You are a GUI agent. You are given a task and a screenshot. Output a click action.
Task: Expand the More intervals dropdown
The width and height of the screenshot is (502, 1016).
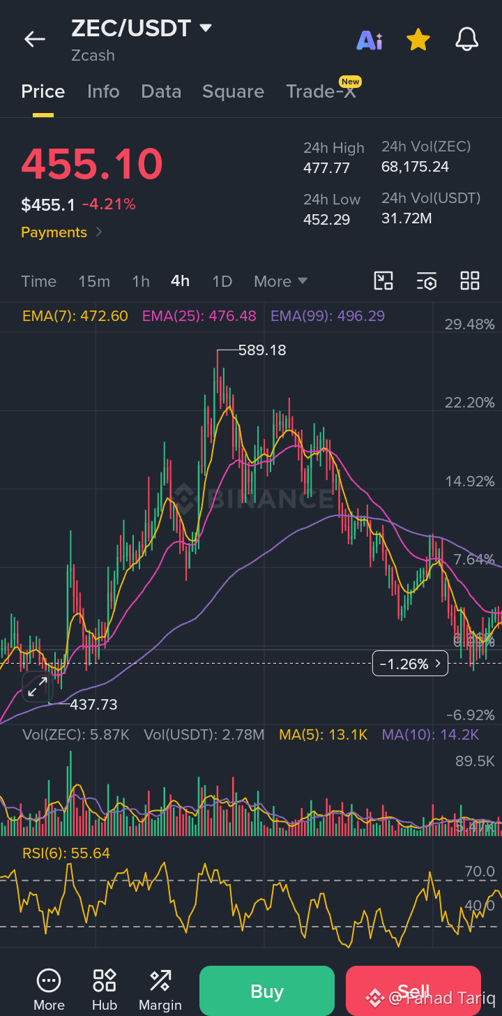280,281
